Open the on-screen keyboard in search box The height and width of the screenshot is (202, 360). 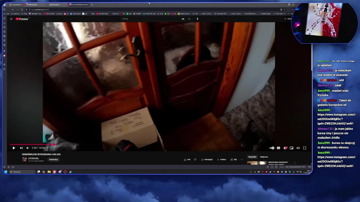coord(183,19)
